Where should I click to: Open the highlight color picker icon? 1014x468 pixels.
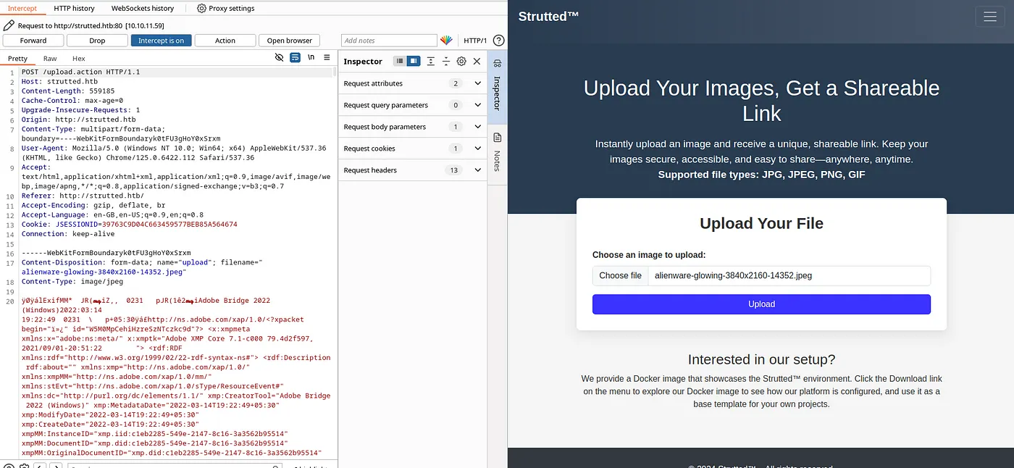click(446, 41)
